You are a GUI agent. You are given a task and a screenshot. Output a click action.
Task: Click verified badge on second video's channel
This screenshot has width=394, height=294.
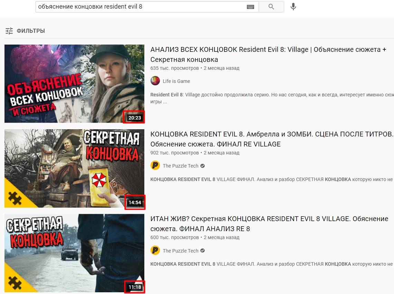[203, 166]
